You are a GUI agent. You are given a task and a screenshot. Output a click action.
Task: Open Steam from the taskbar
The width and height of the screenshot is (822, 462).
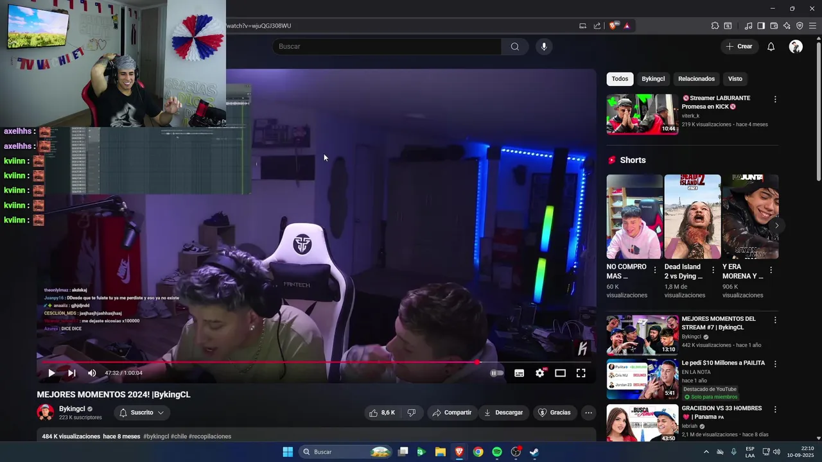(x=534, y=452)
